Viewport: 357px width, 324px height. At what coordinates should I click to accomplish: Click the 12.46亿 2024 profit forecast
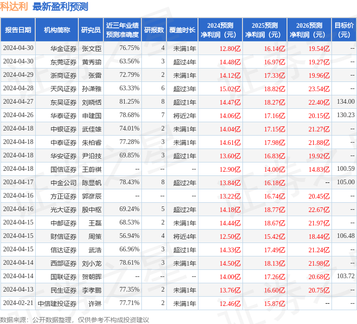click(230, 303)
